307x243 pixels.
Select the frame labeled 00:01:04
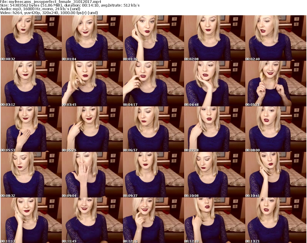tap(92, 38)
